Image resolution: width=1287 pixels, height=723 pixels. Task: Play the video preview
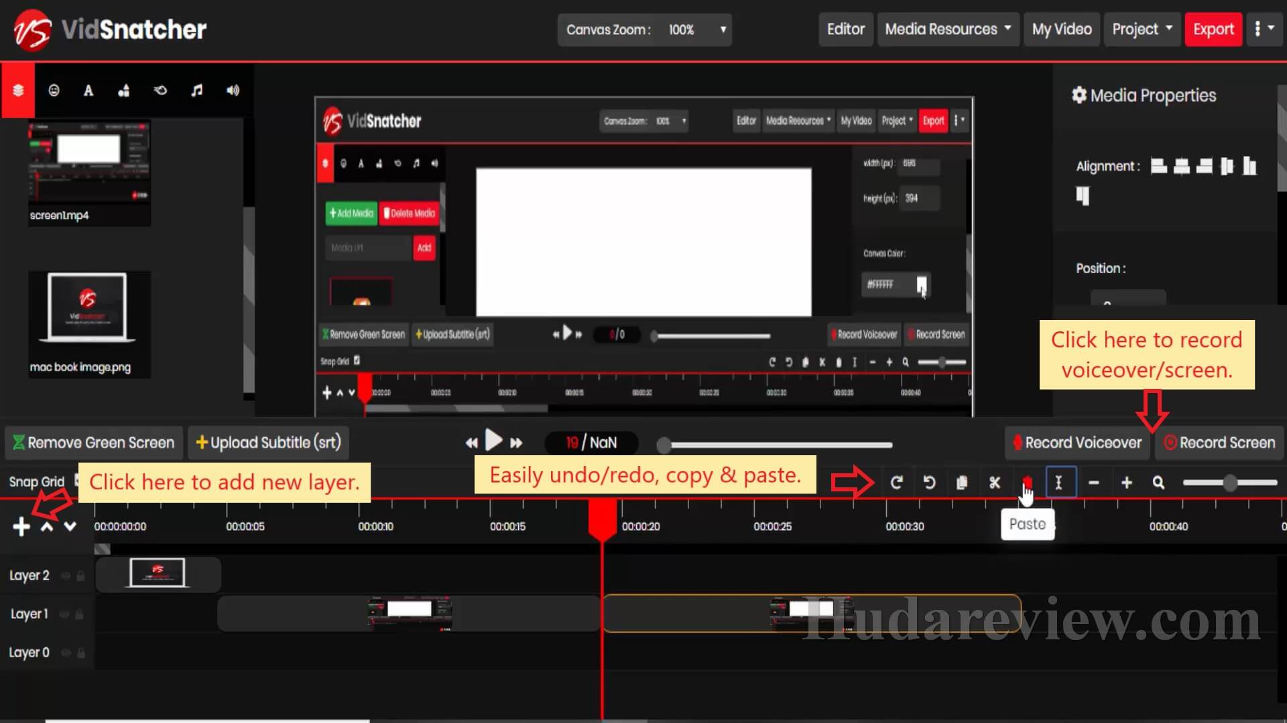pos(494,440)
